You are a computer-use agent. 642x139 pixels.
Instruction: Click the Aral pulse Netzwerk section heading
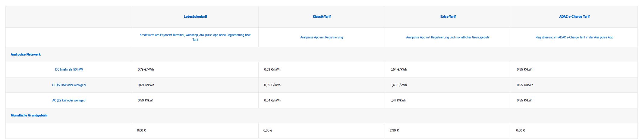pos(26,55)
